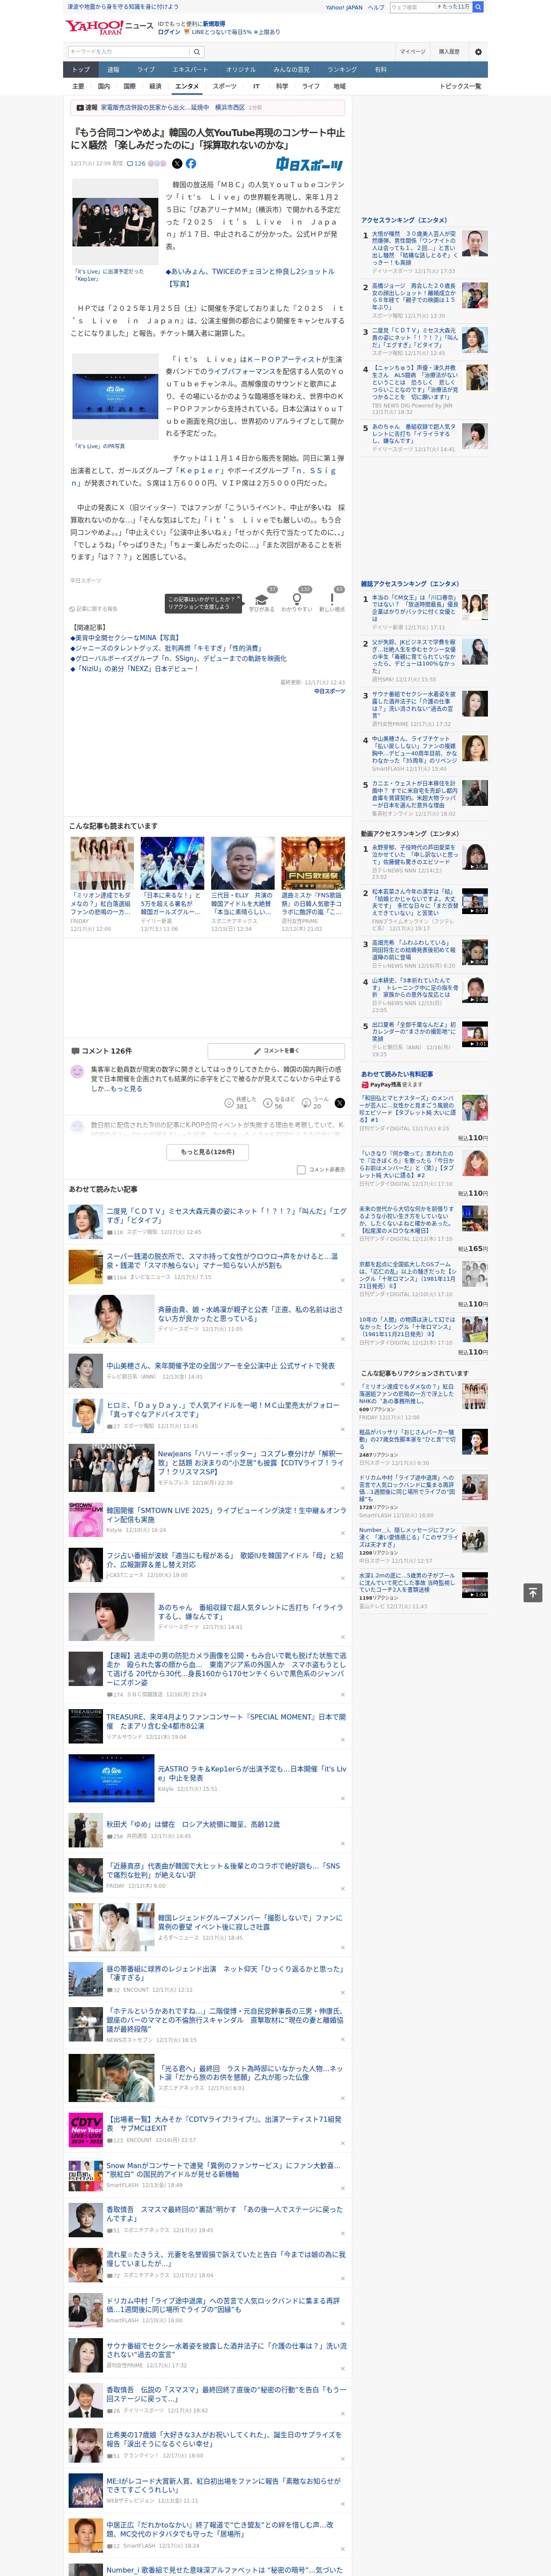Click the scroll-to-top arrow button

533,1592
